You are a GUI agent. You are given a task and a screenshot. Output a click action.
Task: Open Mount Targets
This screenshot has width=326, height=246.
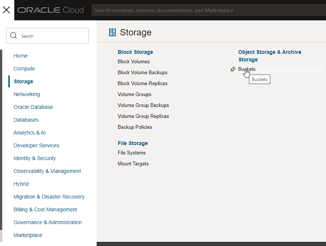pyautogui.click(x=133, y=163)
